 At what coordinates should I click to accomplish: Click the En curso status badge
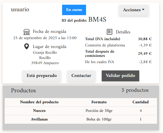click(74, 10)
